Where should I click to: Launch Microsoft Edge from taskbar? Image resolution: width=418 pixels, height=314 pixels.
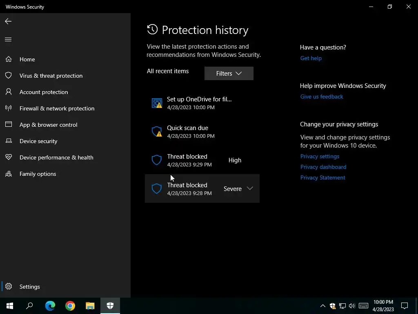[50, 306]
